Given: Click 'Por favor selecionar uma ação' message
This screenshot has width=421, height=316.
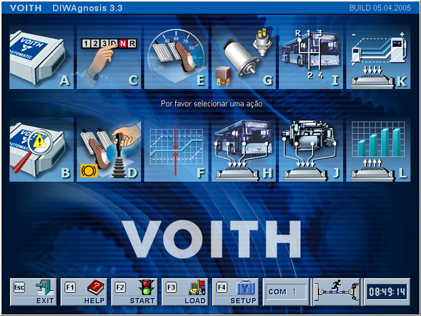Looking at the screenshot, I should pyautogui.click(x=212, y=104).
